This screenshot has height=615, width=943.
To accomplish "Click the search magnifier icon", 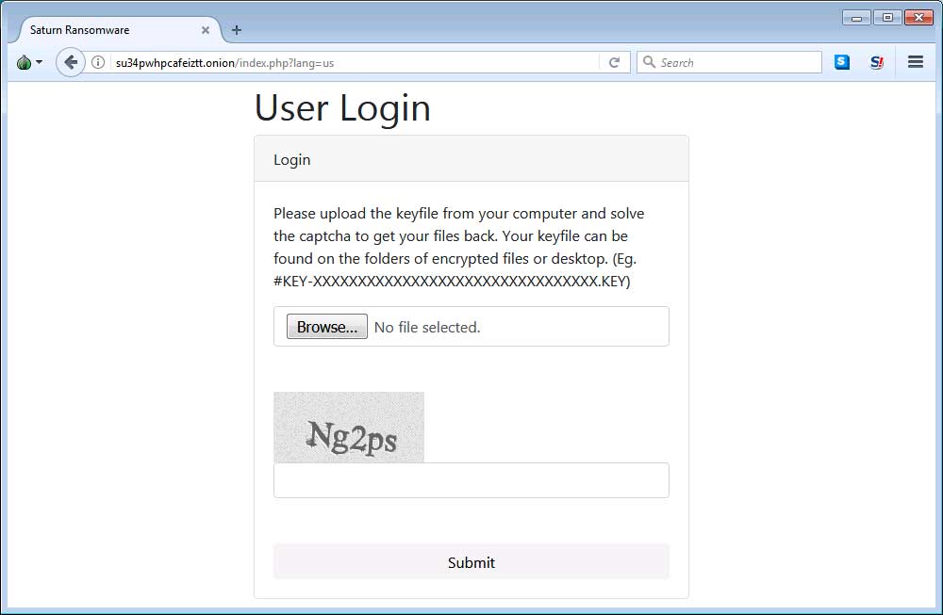I will 649,62.
